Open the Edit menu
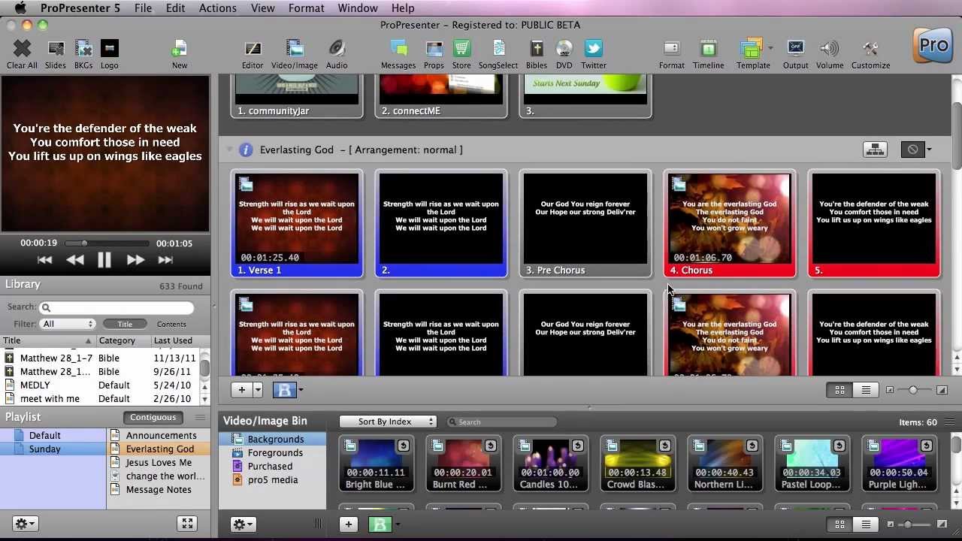This screenshot has height=541, width=962. (x=175, y=8)
